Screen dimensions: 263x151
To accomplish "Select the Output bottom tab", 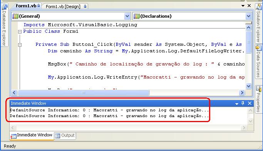I will pyautogui.click(x=65, y=136).
